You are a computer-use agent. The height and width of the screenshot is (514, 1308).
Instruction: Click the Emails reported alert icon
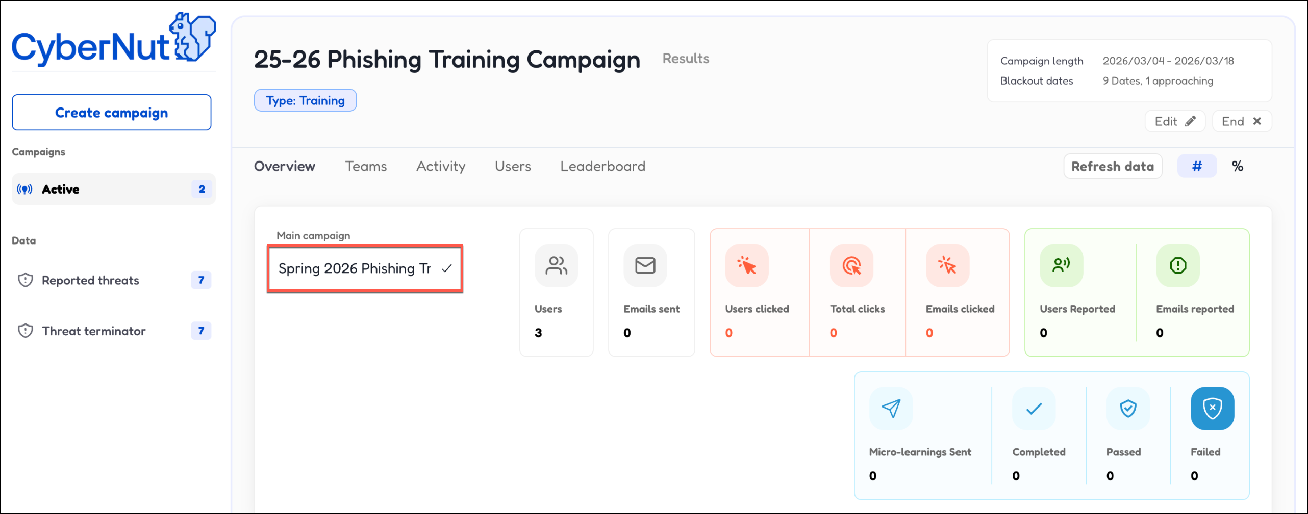[x=1177, y=265]
